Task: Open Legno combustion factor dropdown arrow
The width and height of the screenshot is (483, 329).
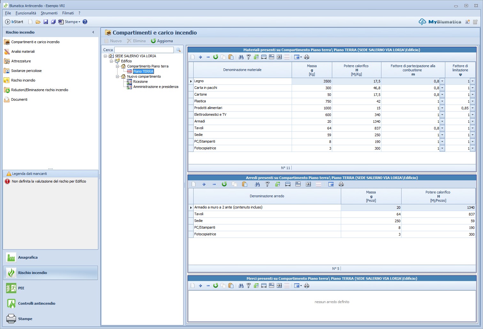Action: click(442, 81)
